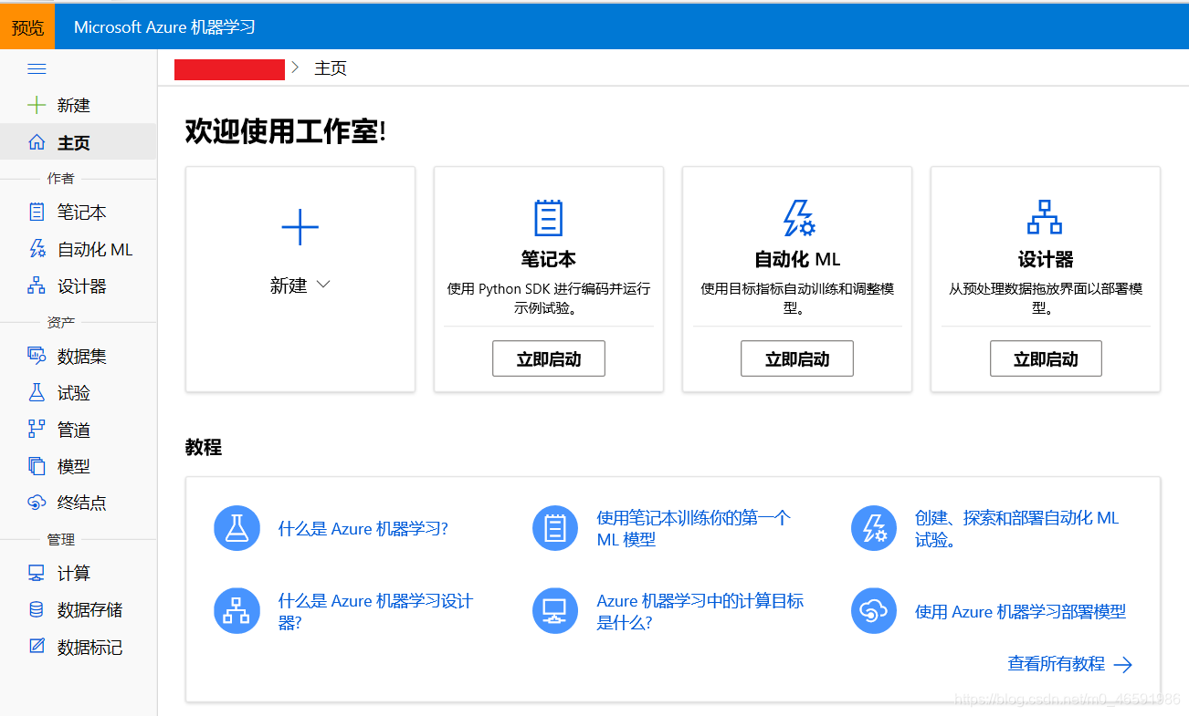Launch 笔记本 with 立即启动 button

[x=548, y=358]
